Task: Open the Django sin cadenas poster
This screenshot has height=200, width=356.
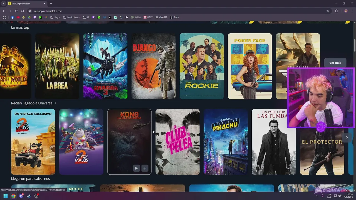Action: (x=154, y=66)
